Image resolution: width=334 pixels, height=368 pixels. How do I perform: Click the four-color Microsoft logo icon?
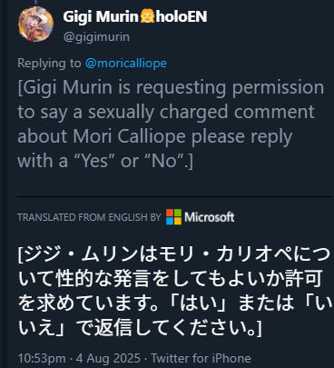173,217
